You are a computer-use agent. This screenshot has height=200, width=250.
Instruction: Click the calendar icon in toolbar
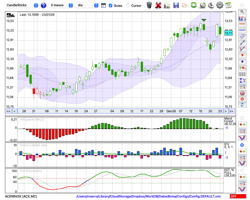(x=228, y=5)
